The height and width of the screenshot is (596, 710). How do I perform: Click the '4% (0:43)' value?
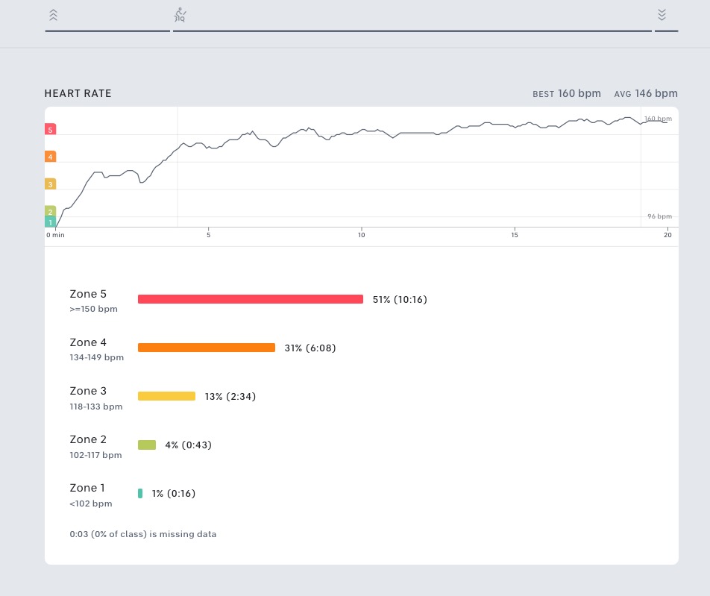pyautogui.click(x=189, y=445)
